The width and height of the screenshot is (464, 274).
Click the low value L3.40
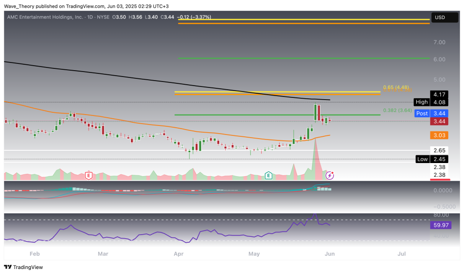pos(151,17)
